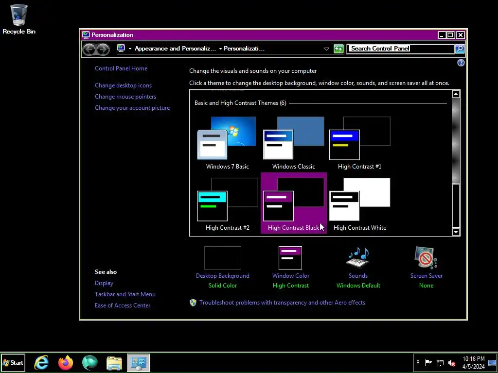Click the Basic and High Contrast Themes heading
The image size is (498, 373).
(240, 103)
